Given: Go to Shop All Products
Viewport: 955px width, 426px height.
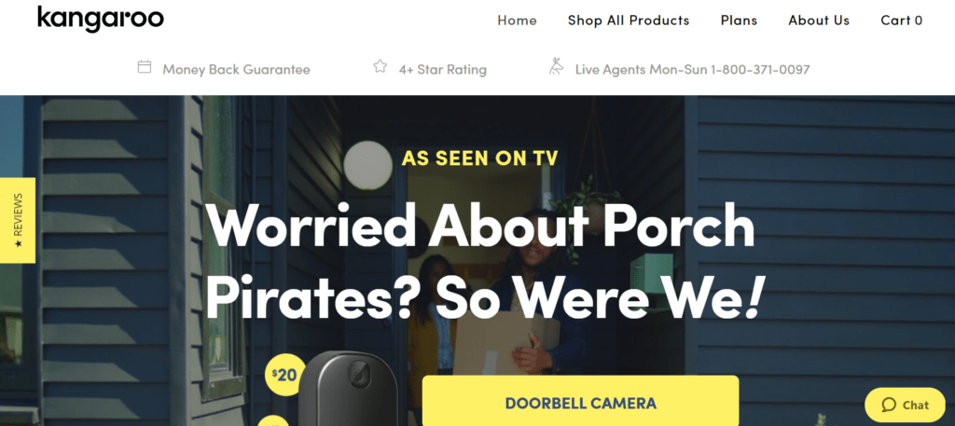Looking at the screenshot, I should [x=629, y=21].
